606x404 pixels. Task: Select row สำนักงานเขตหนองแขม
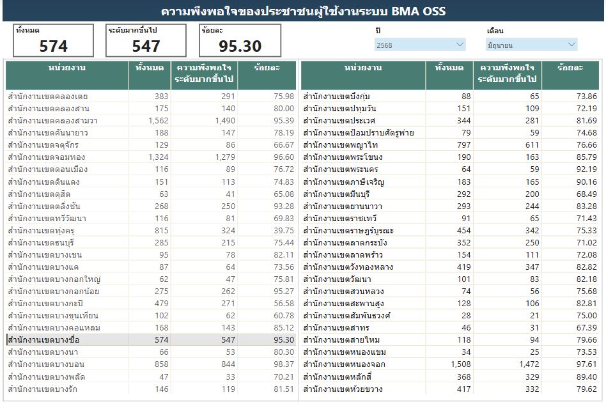click(450, 352)
